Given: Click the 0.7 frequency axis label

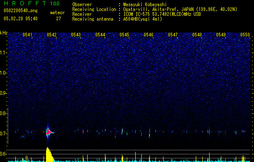Looking at the screenshot, I should pos(4,134).
